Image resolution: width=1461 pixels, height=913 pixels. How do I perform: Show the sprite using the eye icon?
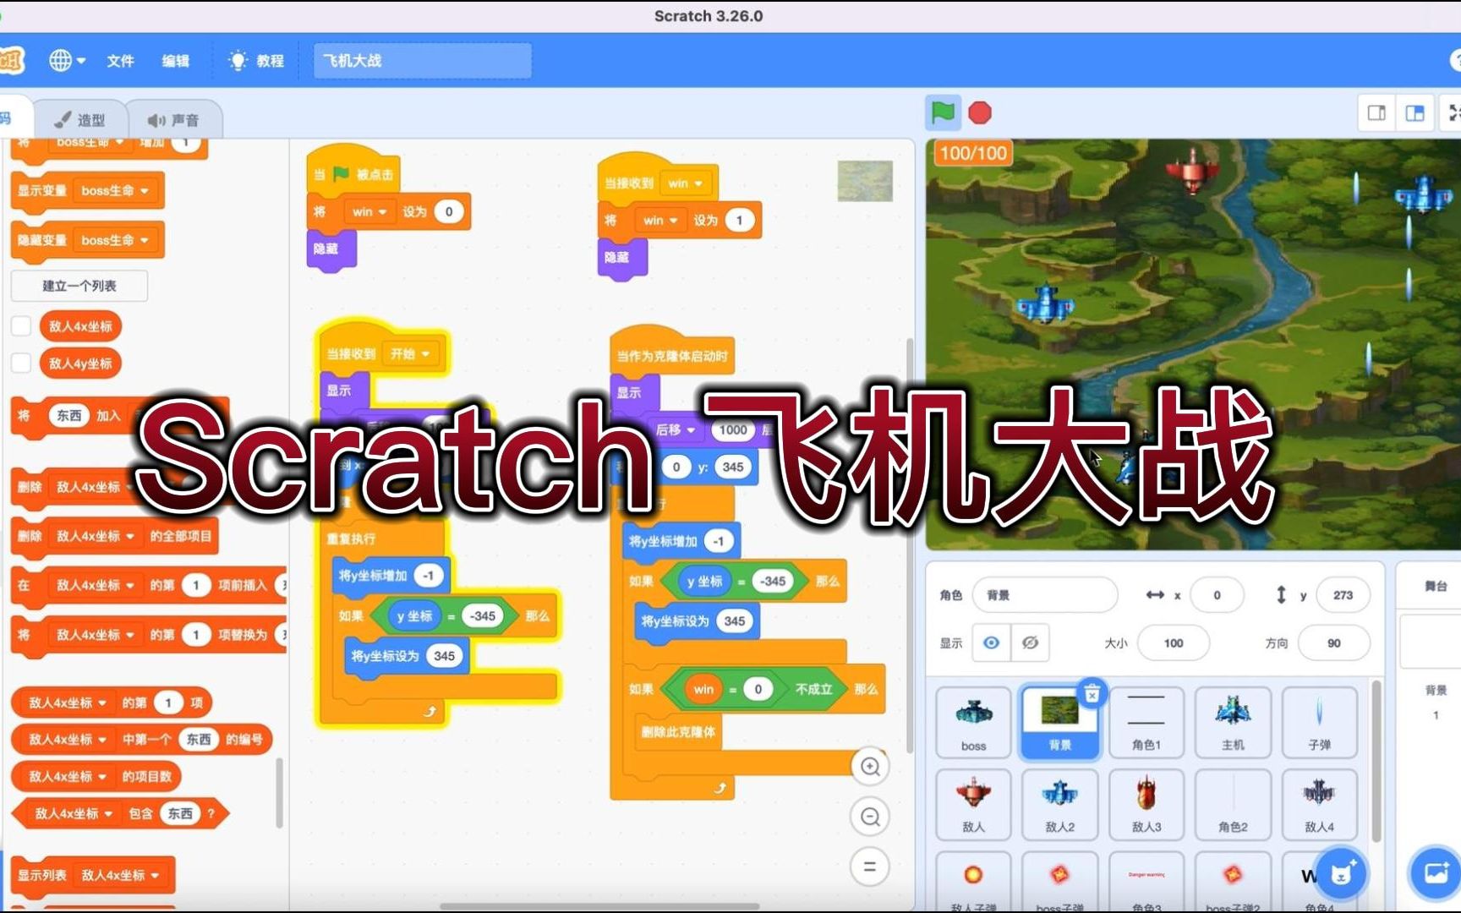[x=991, y=643]
